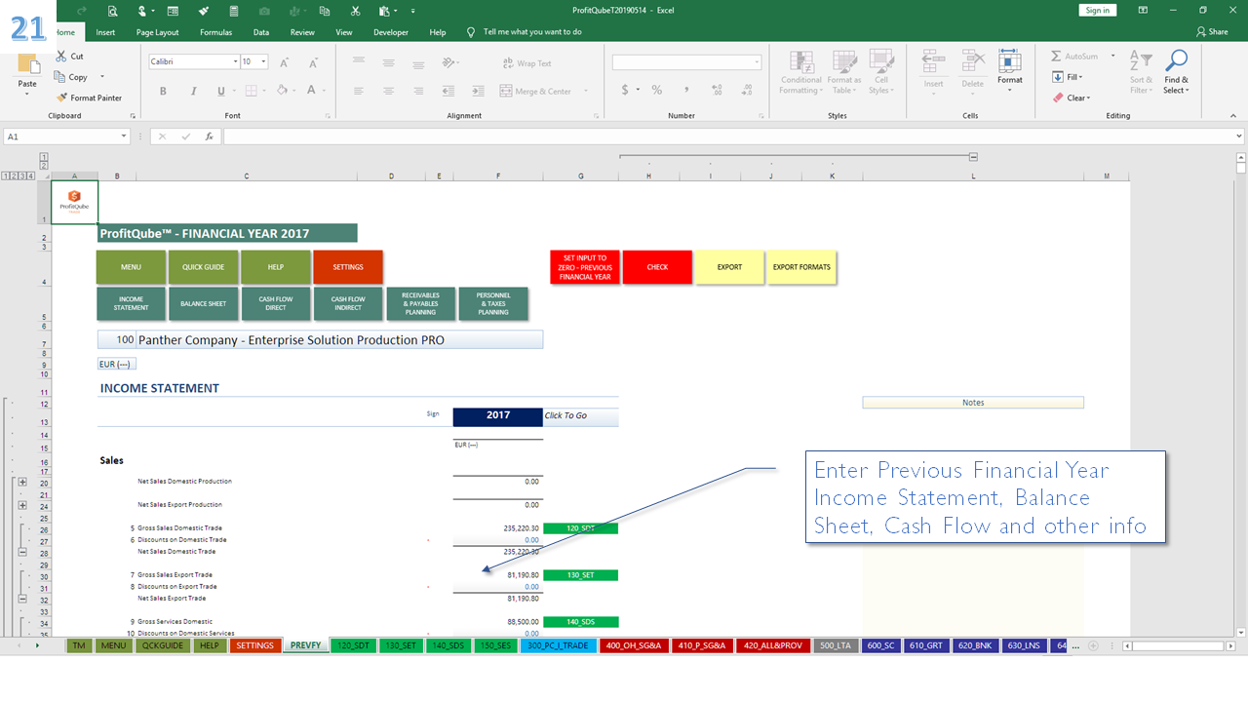Collapse outline group at row 32
1248x702 pixels.
[x=22, y=600]
